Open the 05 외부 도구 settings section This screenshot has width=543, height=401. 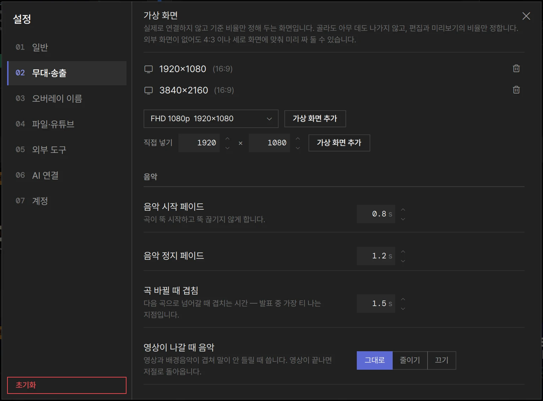(x=67, y=150)
